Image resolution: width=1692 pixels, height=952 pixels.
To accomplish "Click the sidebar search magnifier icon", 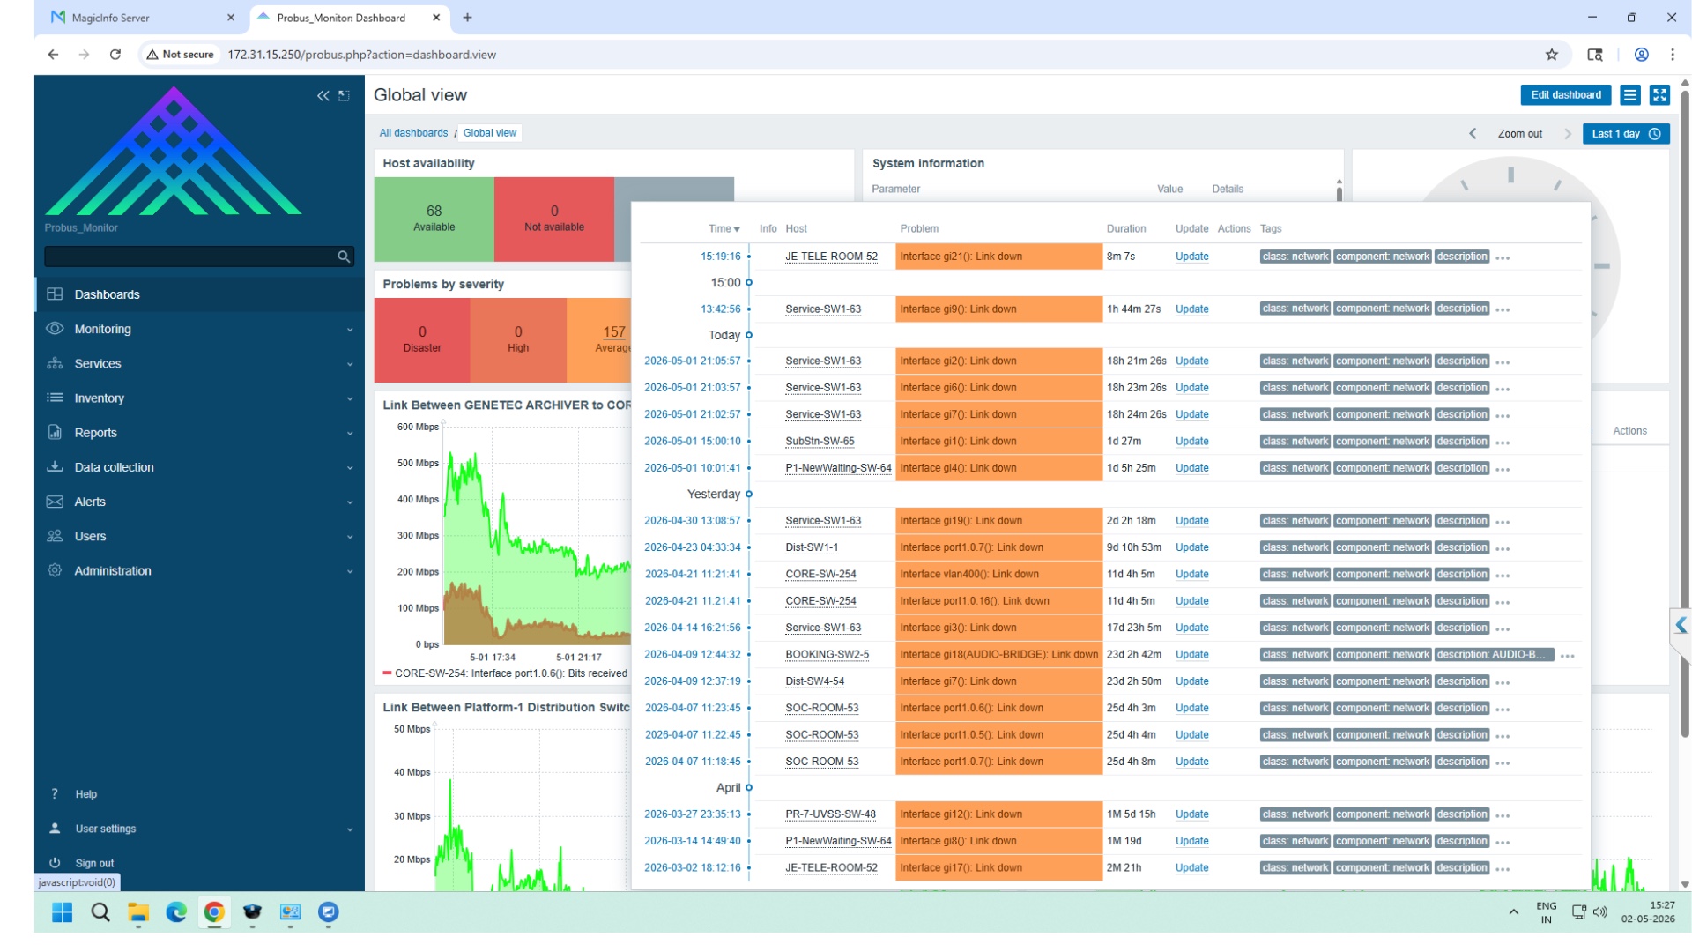I will tap(344, 257).
